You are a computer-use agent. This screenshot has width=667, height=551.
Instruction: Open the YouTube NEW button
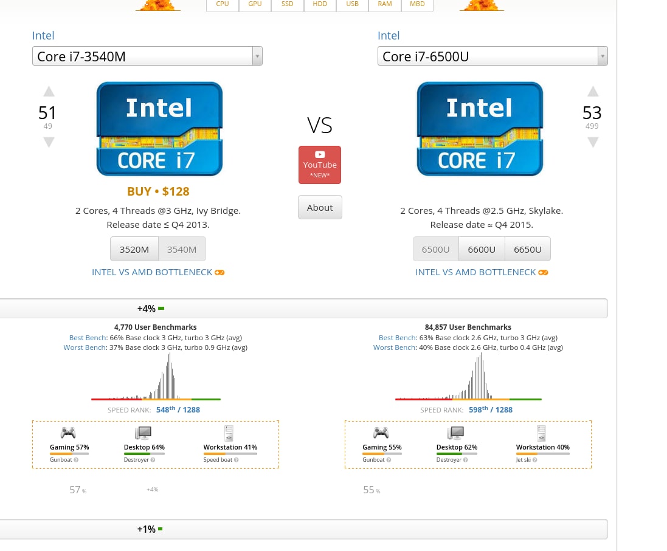319,165
